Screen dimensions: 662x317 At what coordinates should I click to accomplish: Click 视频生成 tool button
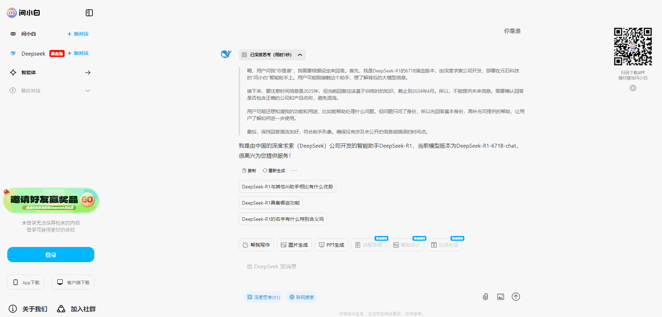tap(445, 245)
